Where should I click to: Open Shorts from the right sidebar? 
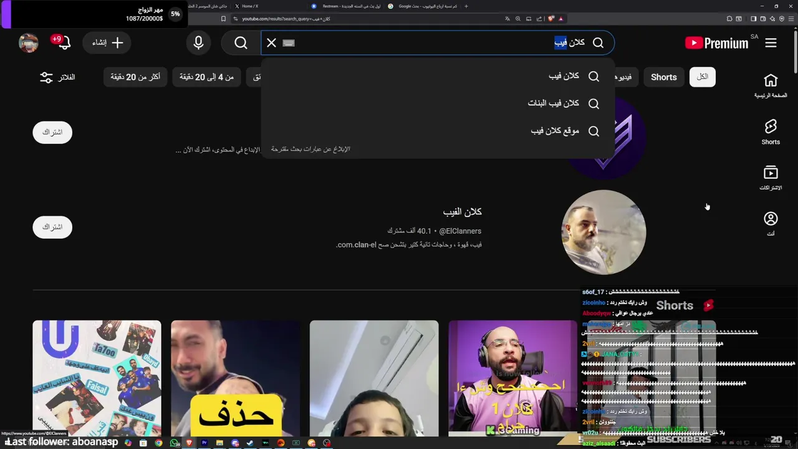(771, 132)
